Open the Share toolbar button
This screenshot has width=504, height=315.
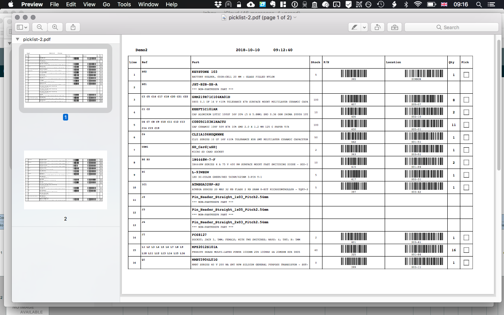coord(73,27)
